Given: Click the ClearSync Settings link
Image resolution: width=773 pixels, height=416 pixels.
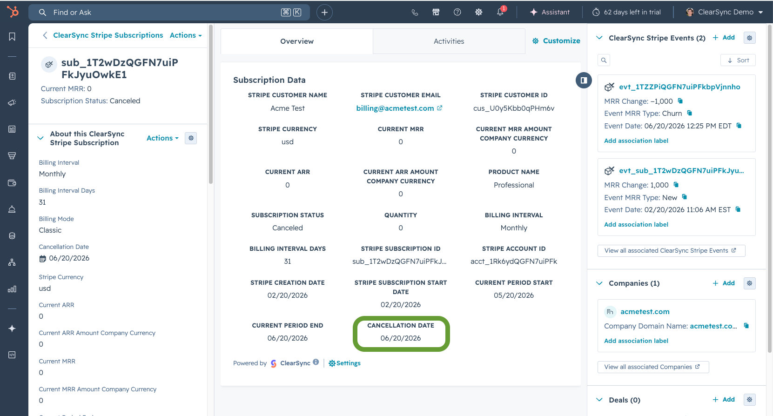Looking at the screenshot, I should click(345, 363).
